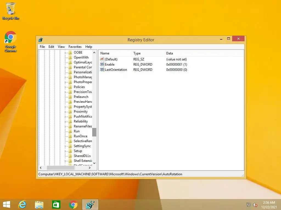Click the tree scroll down arrow
The image size is (281, 210).
click(x=94, y=163)
